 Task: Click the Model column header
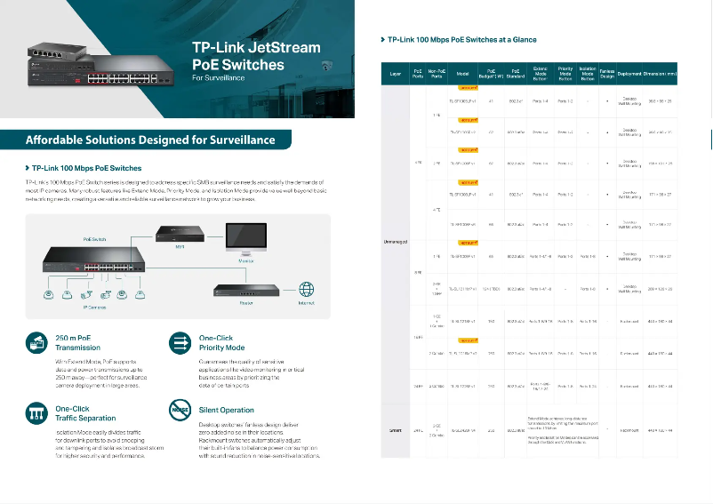[462, 74]
